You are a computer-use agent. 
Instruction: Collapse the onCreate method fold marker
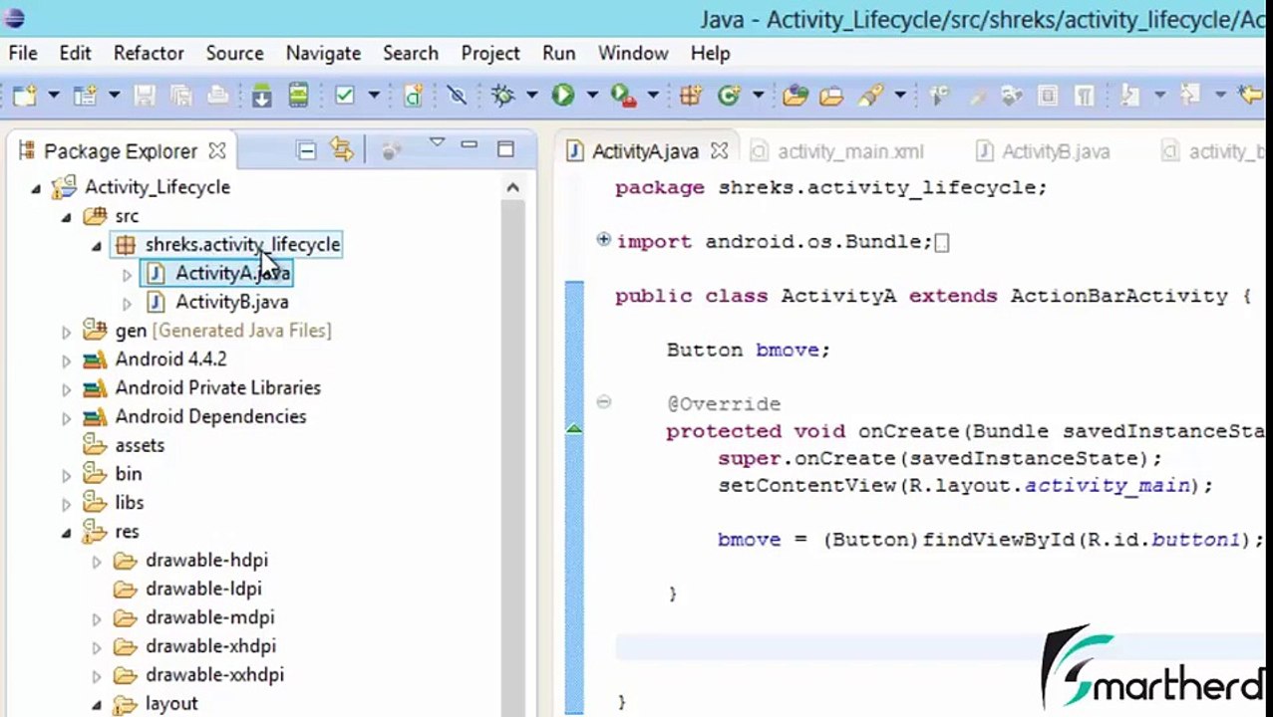pyautogui.click(x=603, y=402)
